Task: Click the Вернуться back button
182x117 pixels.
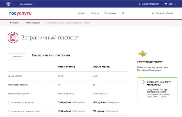Action: click(17, 56)
